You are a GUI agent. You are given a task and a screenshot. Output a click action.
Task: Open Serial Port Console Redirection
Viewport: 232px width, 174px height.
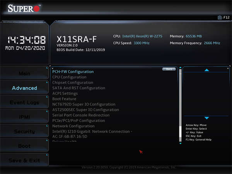pos(81,115)
